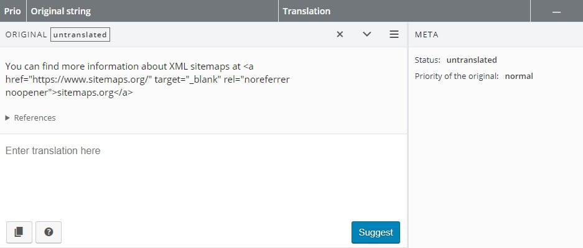Sort by the Original string column header
This screenshot has width=583, height=248.
coord(152,11)
